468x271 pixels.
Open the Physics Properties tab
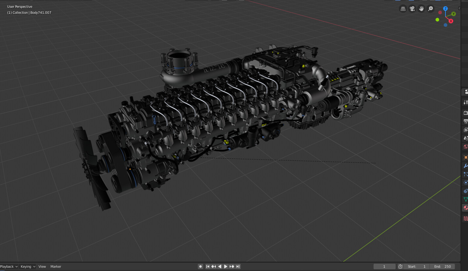point(465,182)
